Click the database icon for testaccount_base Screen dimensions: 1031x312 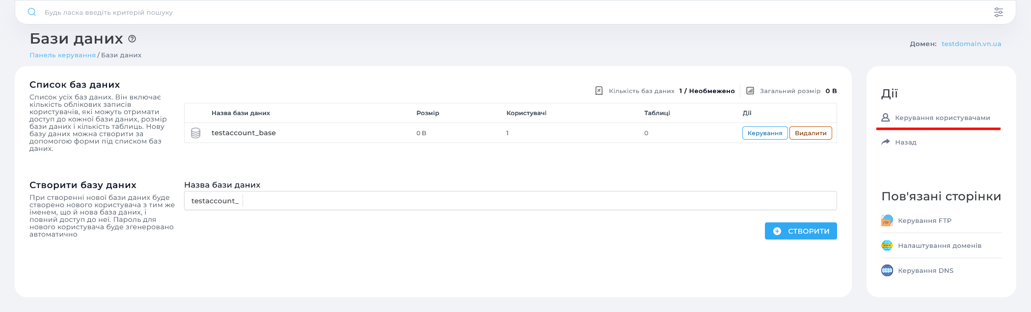[195, 133]
